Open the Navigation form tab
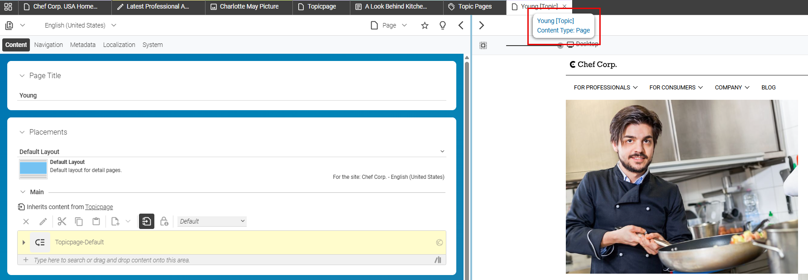 48,45
